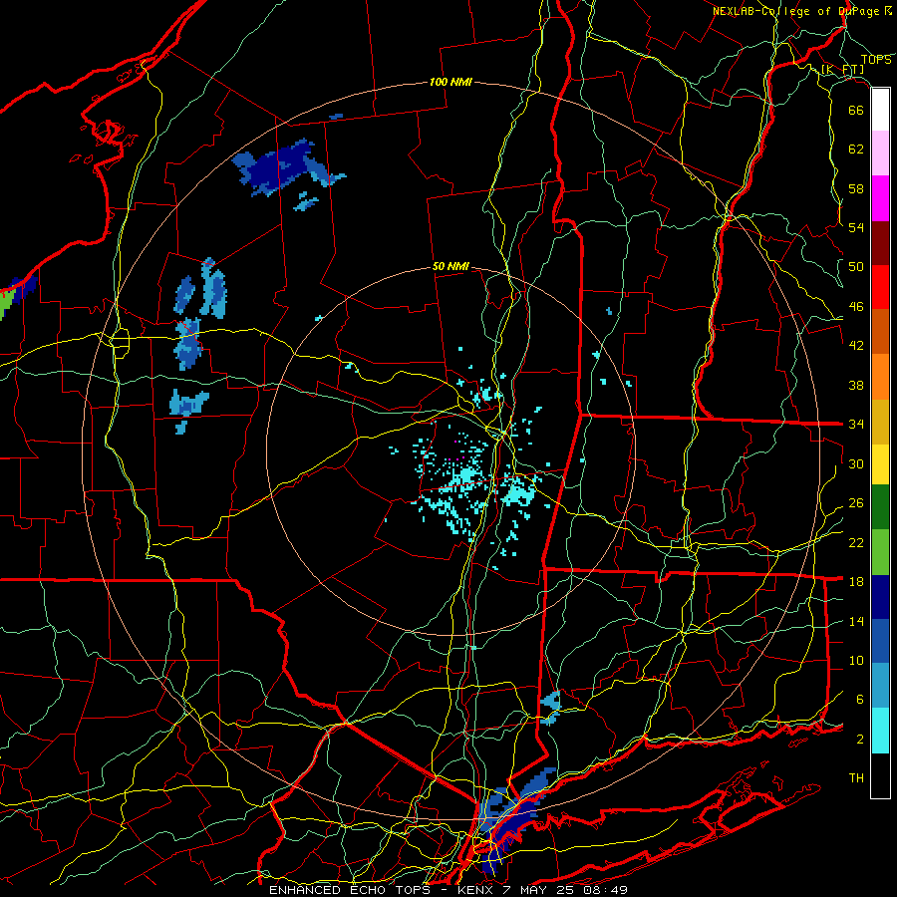
Task: Click the dark red (maroon) legend swatch
Action: (880, 243)
